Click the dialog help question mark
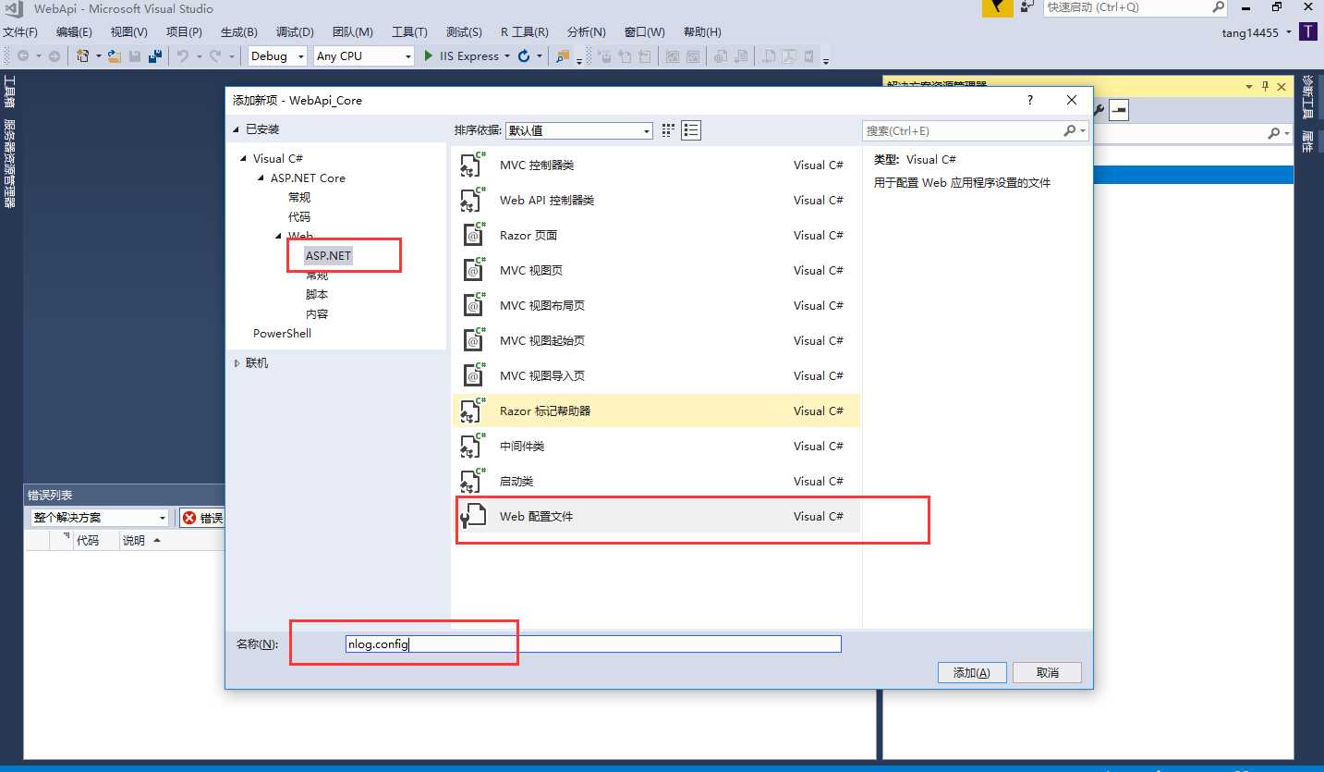This screenshot has width=1324, height=772. (x=1030, y=100)
